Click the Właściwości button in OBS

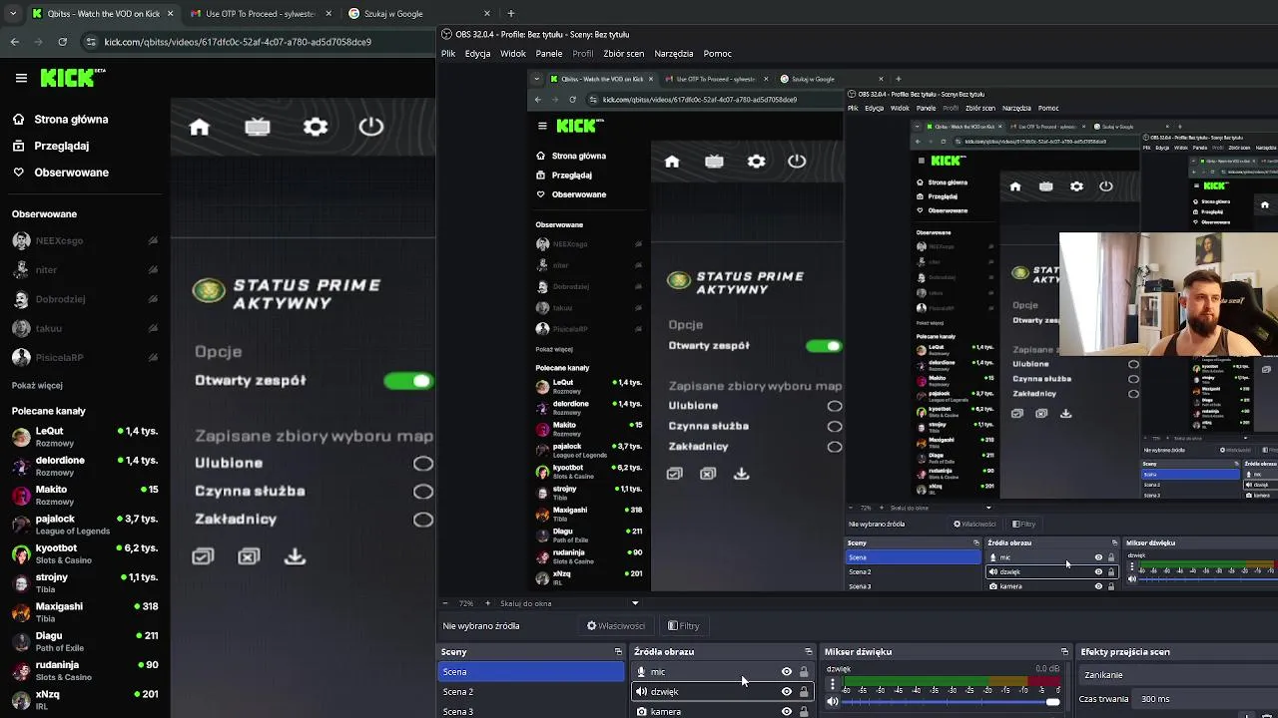pos(616,626)
